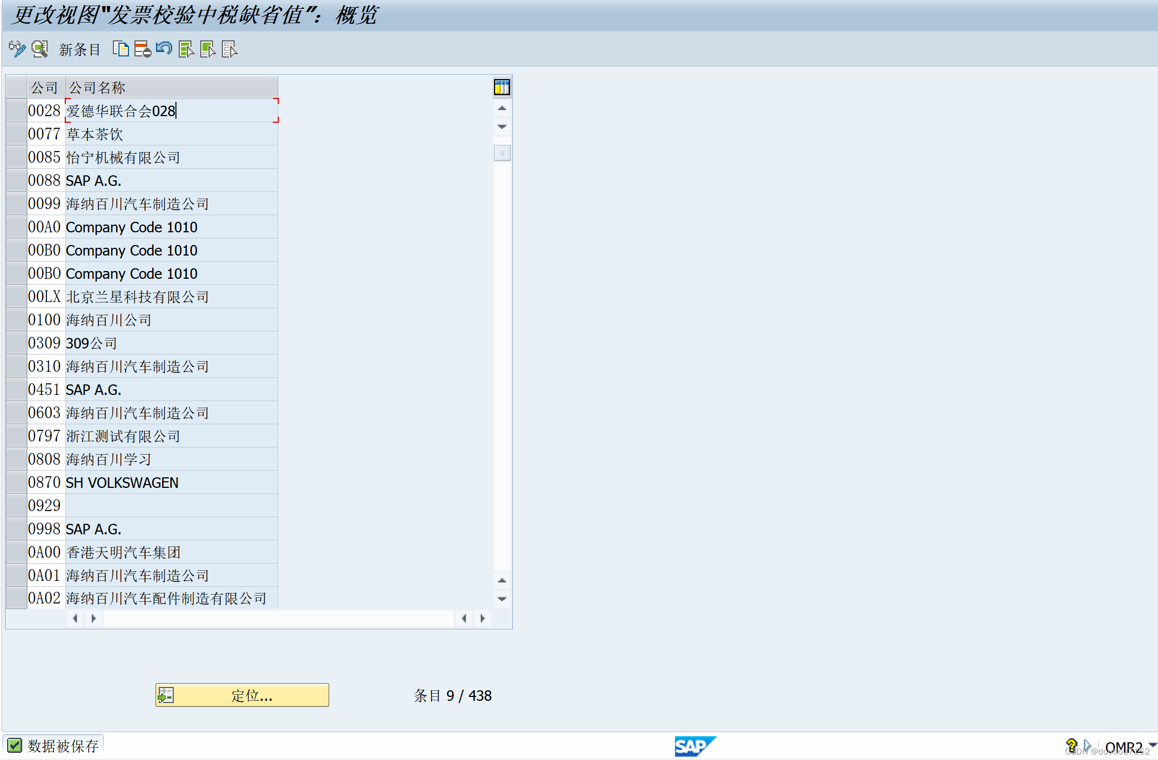
Task: Click the Delete entry icon
Action: pos(142,49)
